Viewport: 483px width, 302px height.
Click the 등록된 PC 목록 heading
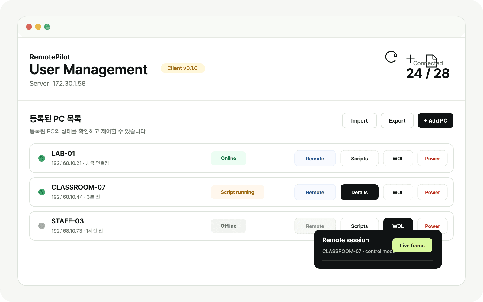pos(56,119)
